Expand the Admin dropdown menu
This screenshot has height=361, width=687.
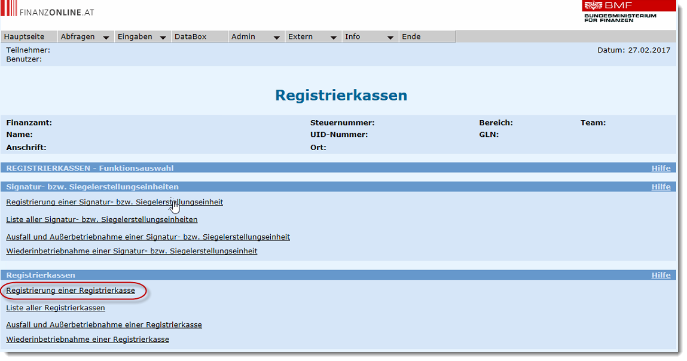[255, 36]
